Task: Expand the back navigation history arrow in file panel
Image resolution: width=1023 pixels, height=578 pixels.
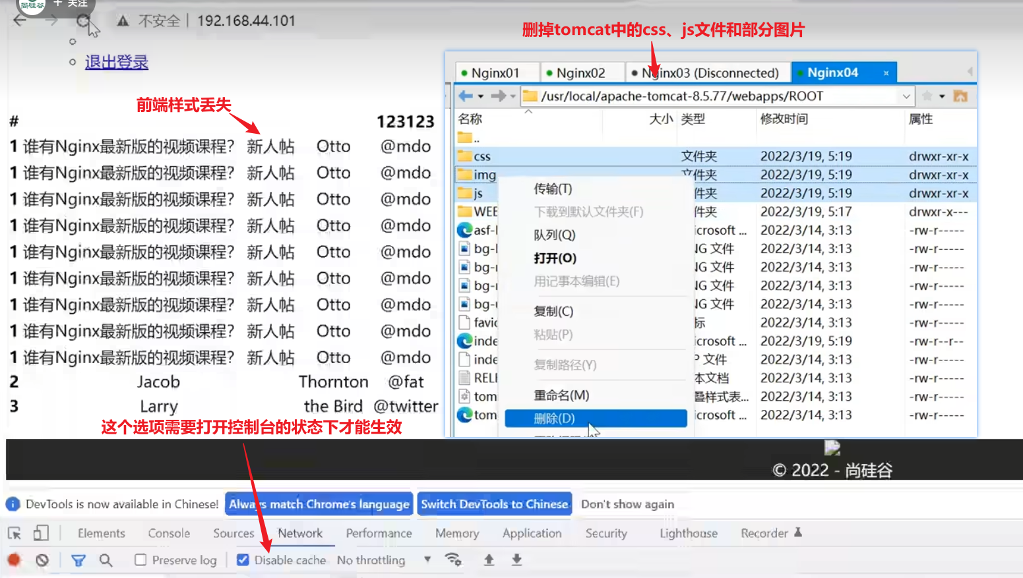Action: point(481,96)
